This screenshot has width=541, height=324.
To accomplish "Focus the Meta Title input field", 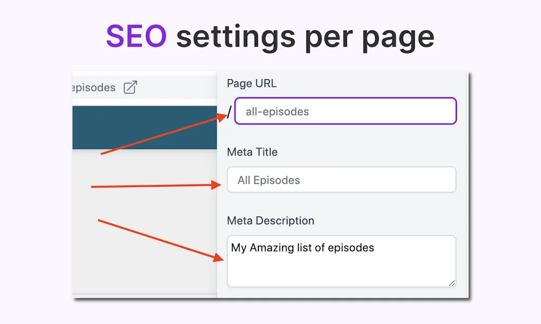I will pyautogui.click(x=341, y=180).
